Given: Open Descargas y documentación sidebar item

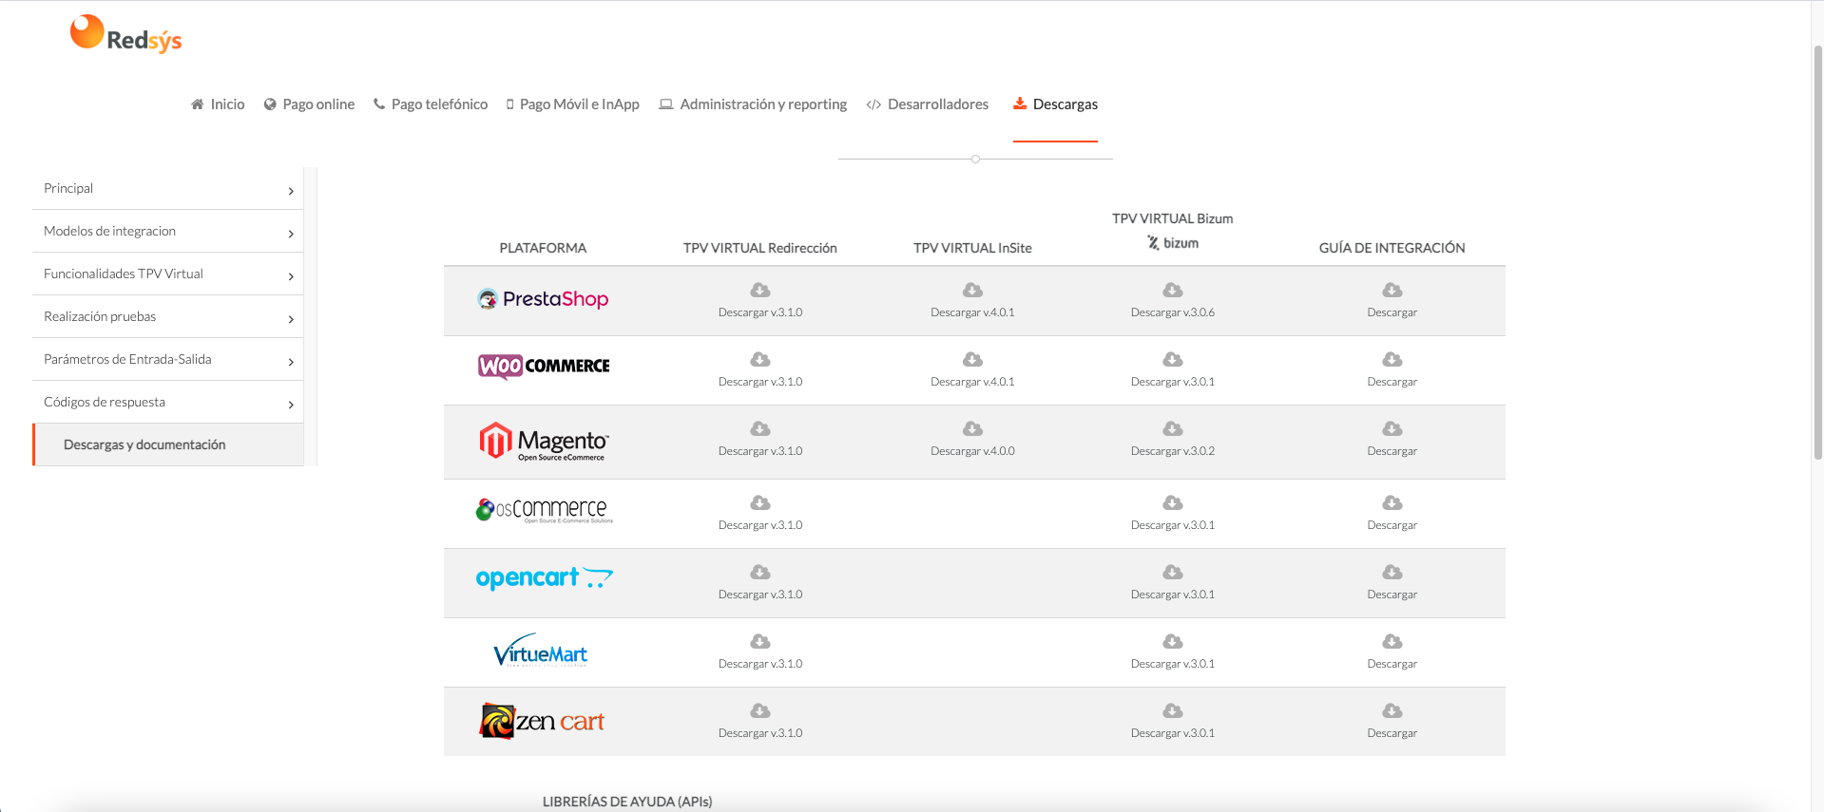Looking at the screenshot, I should pyautogui.click(x=168, y=444).
